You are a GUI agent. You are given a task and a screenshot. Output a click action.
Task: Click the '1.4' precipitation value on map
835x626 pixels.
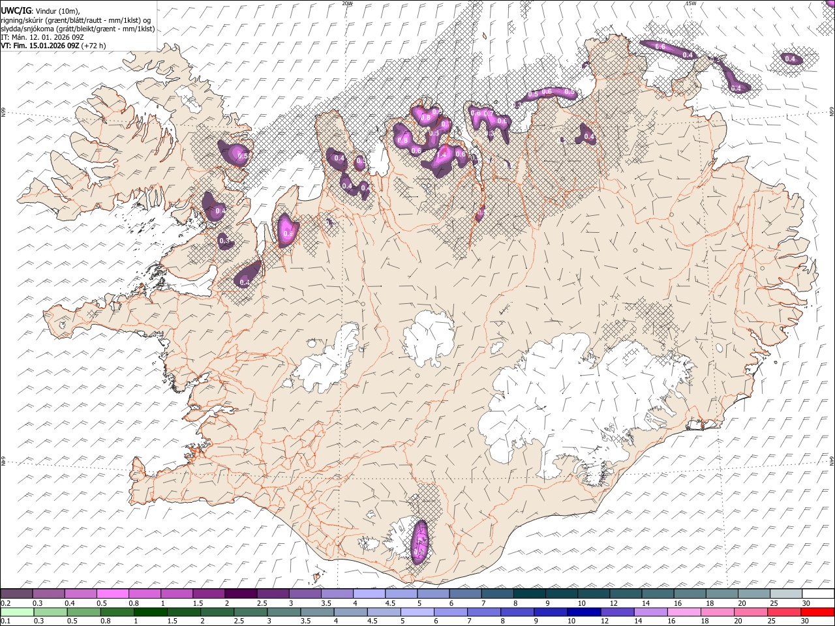click(x=441, y=155)
